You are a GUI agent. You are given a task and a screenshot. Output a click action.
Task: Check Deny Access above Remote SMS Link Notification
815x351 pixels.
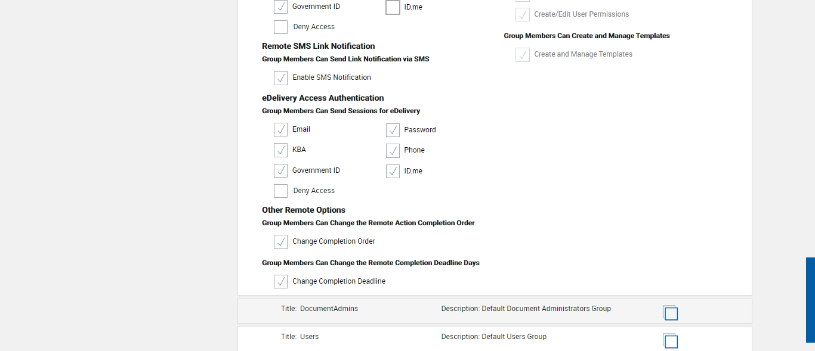pyautogui.click(x=280, y=27)
